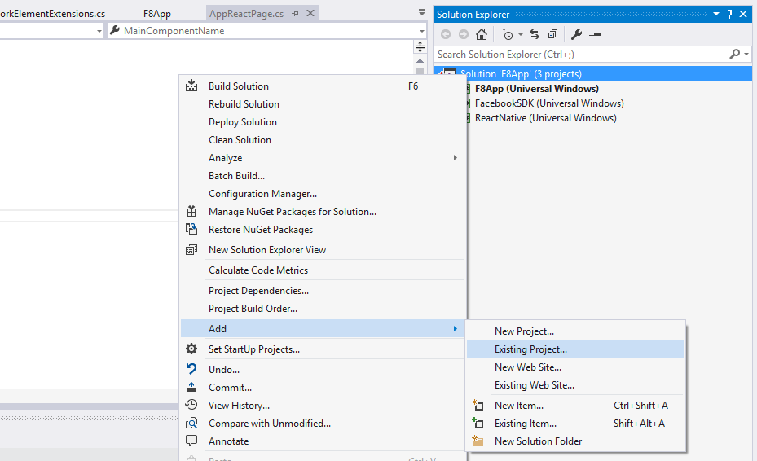The height and width of the screenshot is (461, 757).
Task: Close the AppReactPage.cs tab
Action: coord(309,14)
